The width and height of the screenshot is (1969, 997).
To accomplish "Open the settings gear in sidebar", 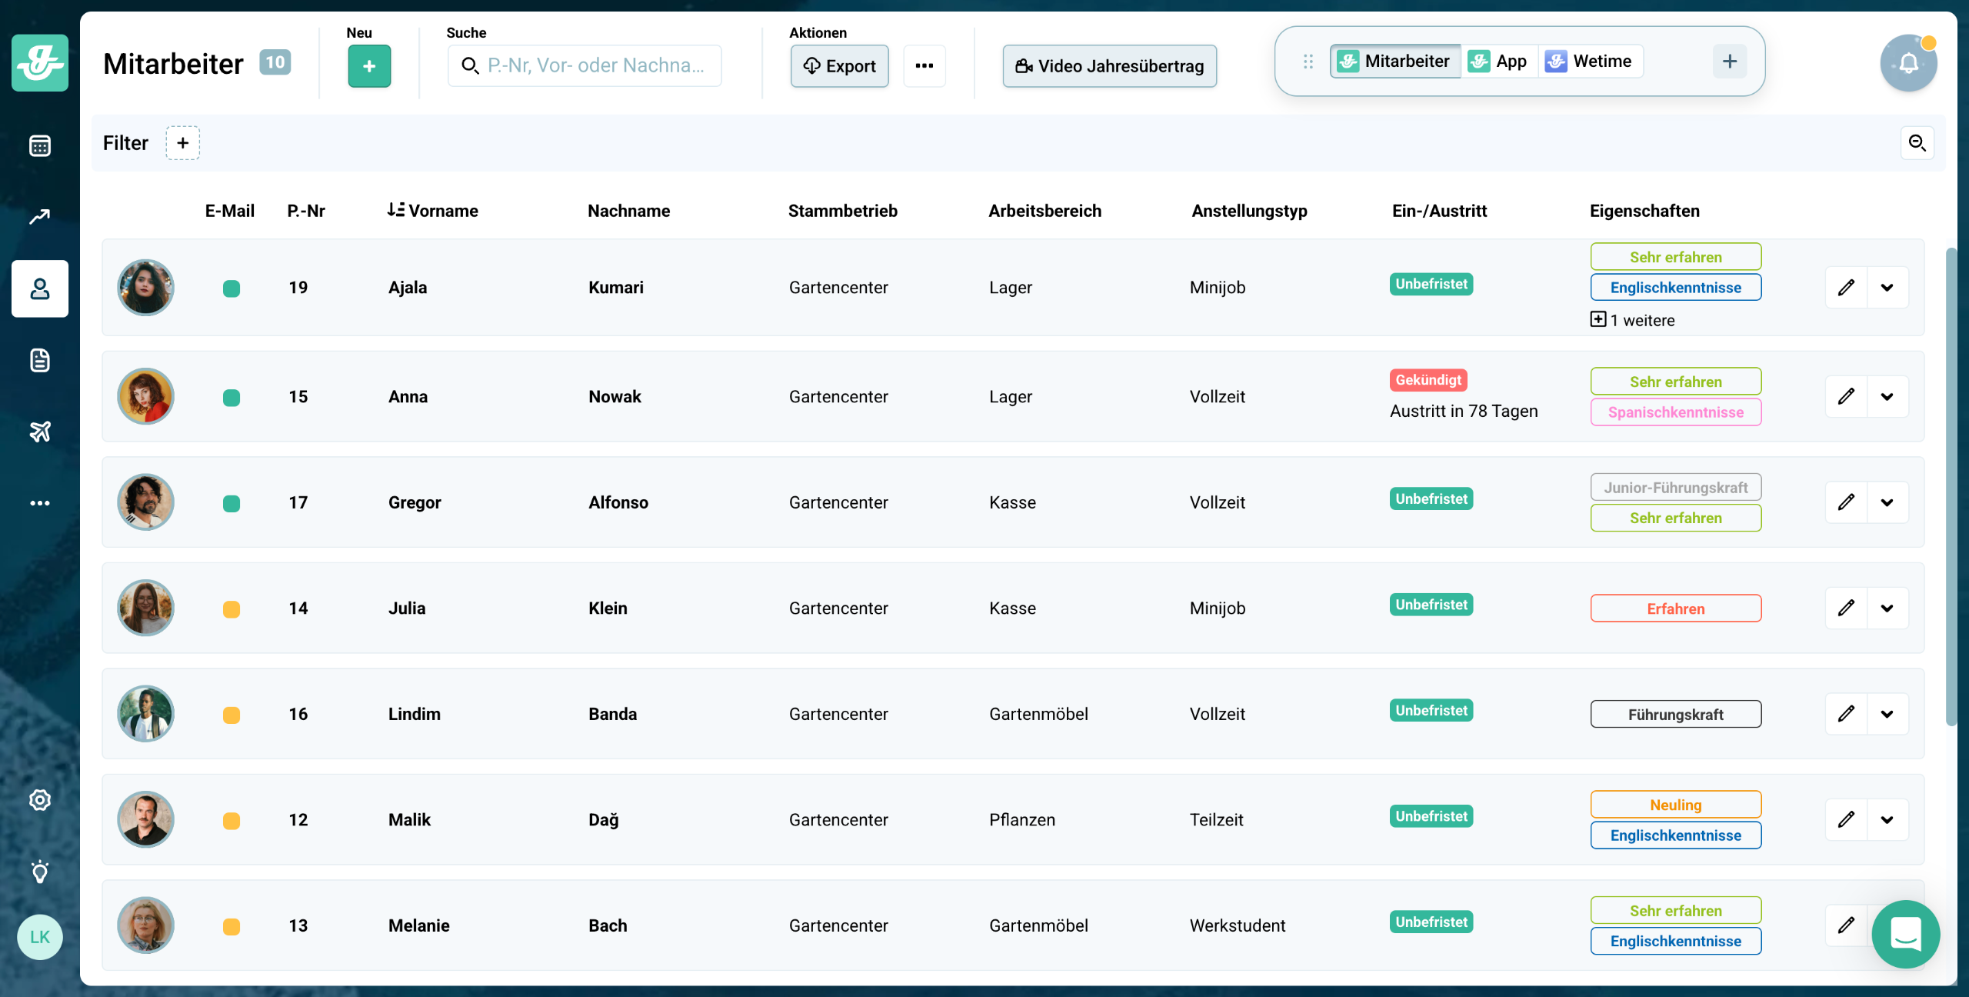I will point(40,800).
